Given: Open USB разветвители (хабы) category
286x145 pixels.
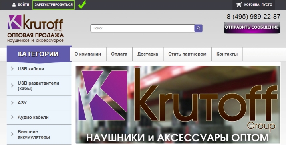Looking at the screenshot, I should pyautogui.click(x=38, y=86).
